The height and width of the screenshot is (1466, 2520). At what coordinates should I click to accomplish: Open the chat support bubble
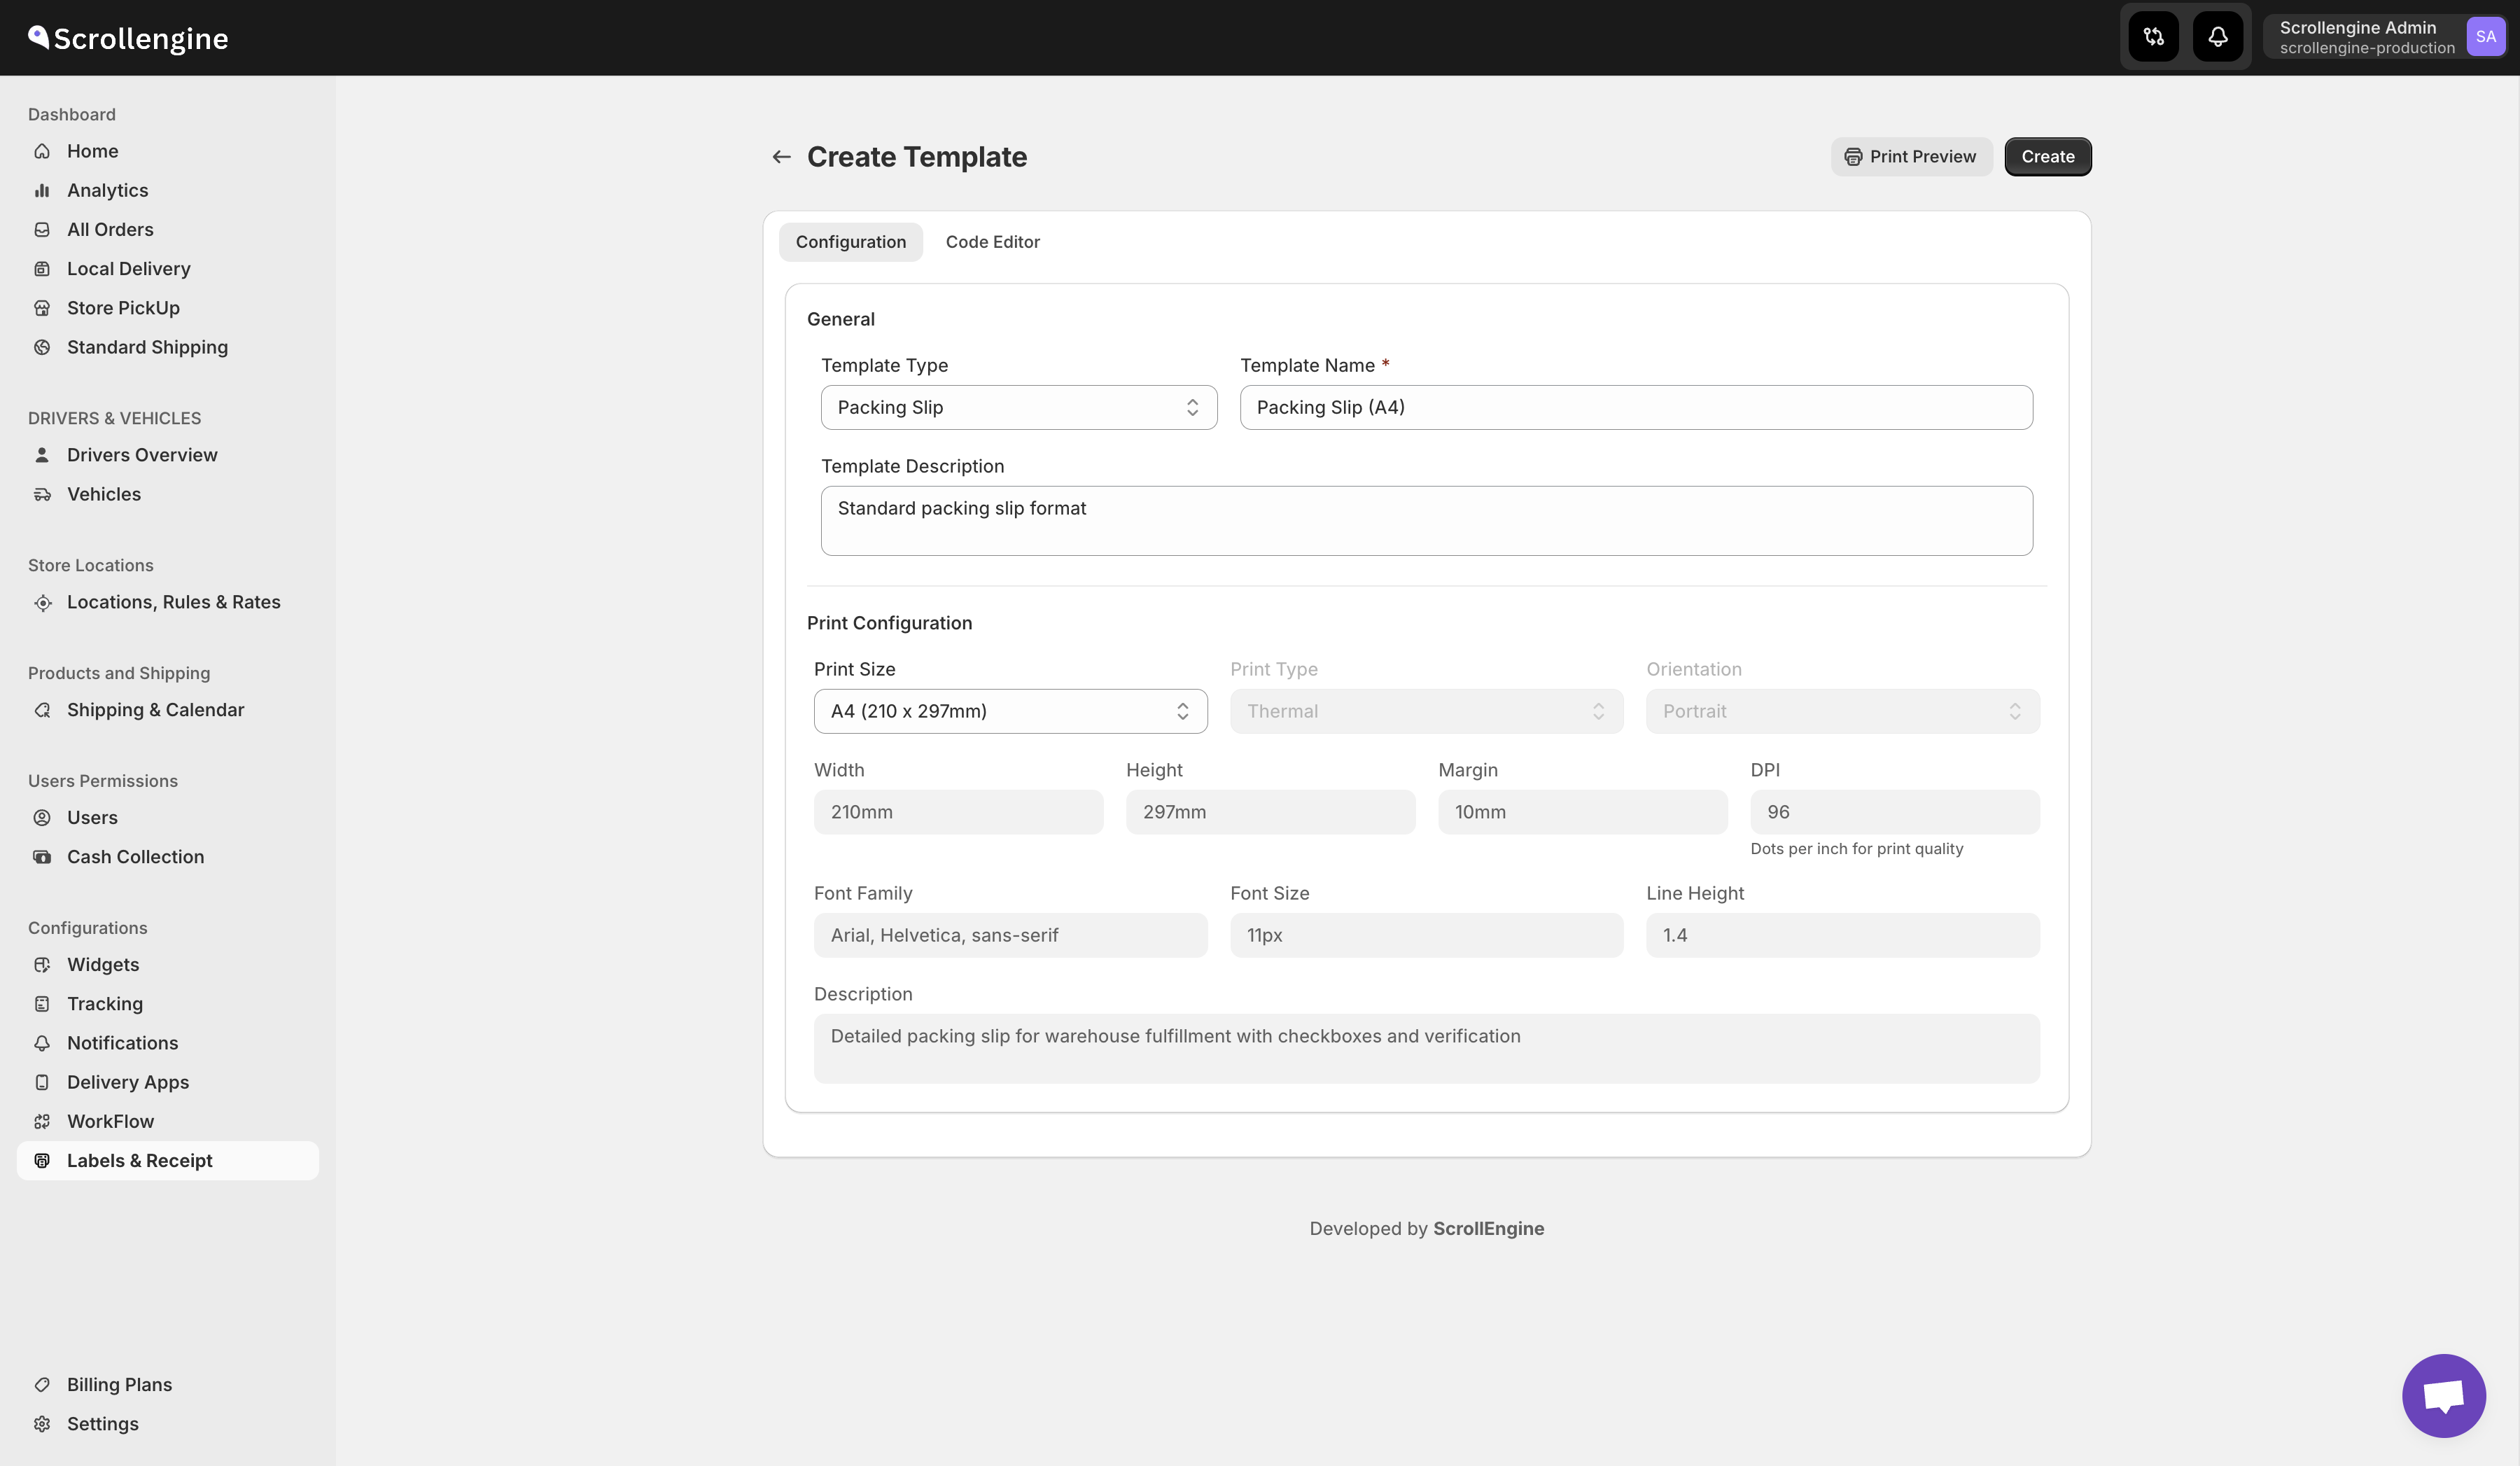tap(2443, 1395)
